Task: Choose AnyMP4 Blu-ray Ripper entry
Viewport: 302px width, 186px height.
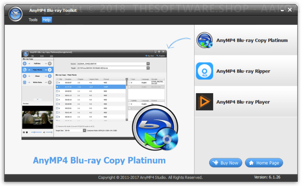Action: pos(246,71)
